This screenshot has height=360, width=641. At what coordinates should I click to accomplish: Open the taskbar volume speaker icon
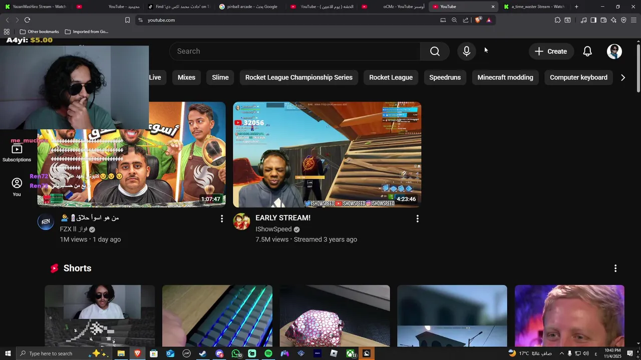click(586, 353)
